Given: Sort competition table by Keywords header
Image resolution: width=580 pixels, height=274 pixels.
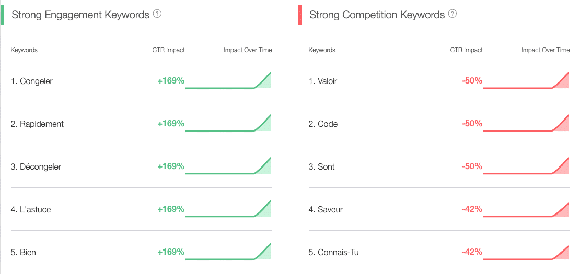Looking at the screenshot, I should [x=322, y=50].
